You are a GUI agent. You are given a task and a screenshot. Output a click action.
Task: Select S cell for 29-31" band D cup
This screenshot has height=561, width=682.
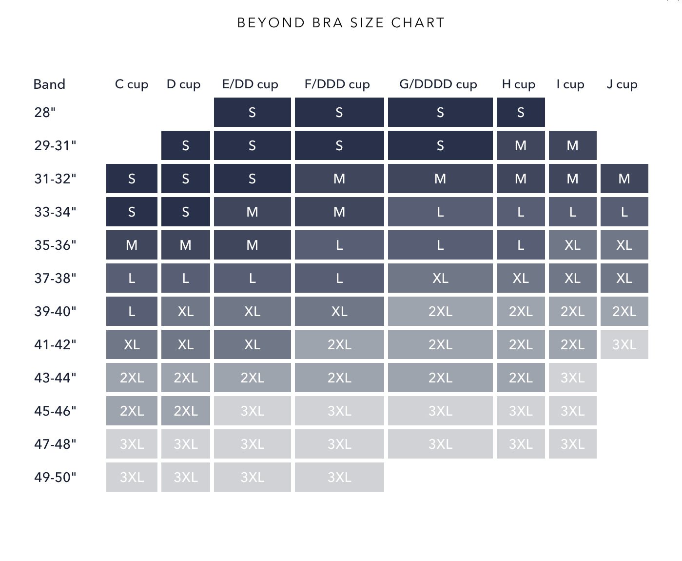coord(185,146)
